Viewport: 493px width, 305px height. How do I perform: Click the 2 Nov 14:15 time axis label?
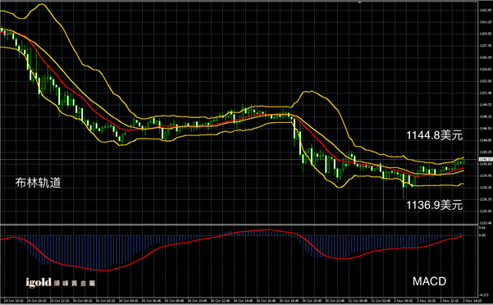[472, 301]
